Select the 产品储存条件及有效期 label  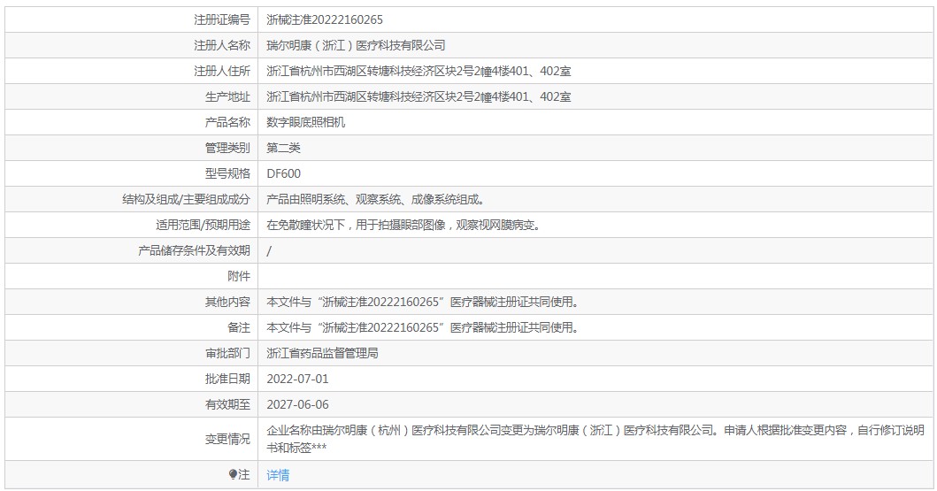[x=194, y=251]
